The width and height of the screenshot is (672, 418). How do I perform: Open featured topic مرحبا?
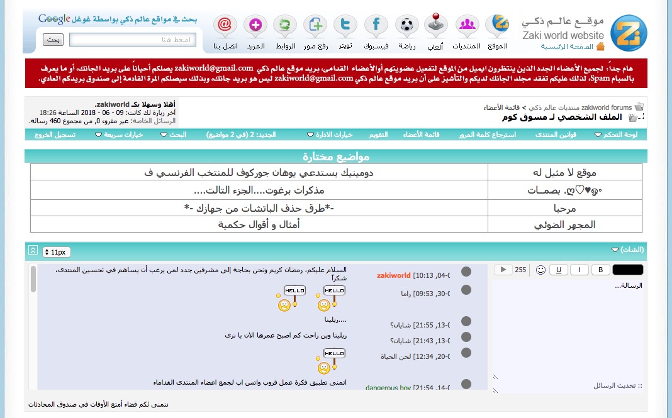click(564, 209)
